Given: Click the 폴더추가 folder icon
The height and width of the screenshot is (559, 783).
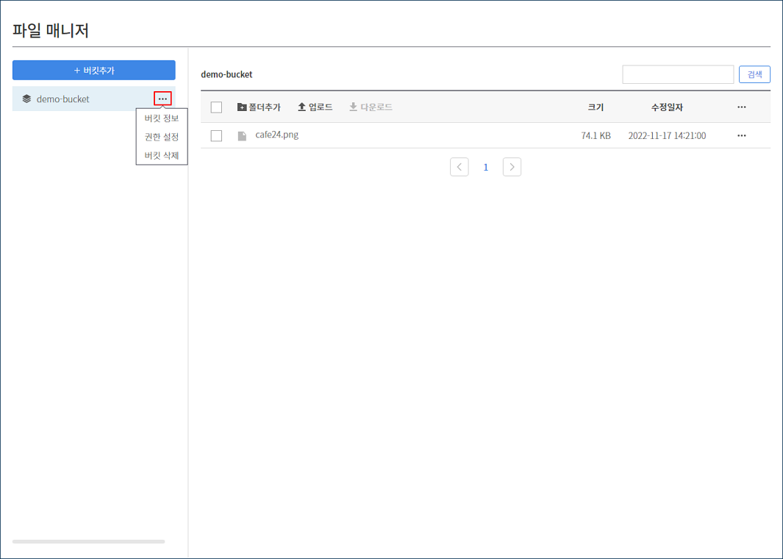Looking at the screenshot, I should tap(242, 107).
